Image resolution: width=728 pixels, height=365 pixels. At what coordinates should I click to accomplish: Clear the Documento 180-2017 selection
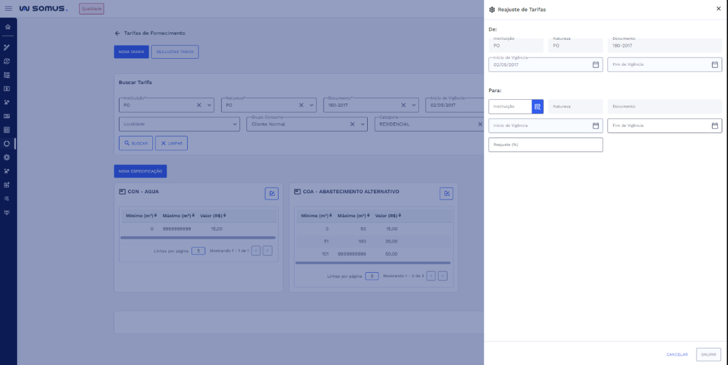click(403, 105)
